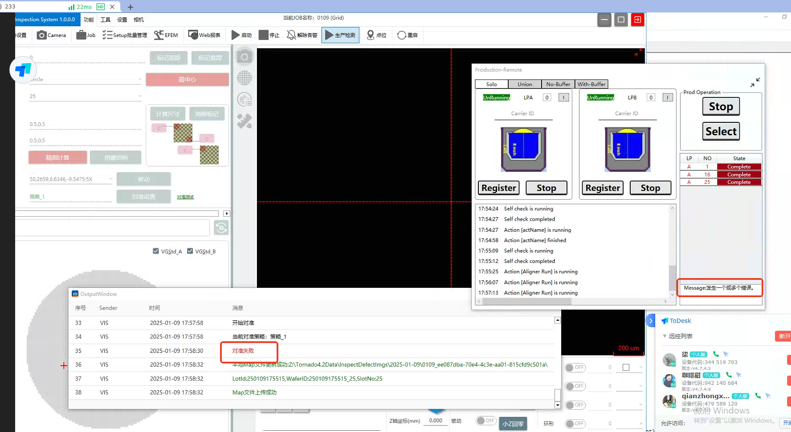Viewport: 791px width, 432px height.
Task: Click the wafer grid map icon
Action: [244, 78]
